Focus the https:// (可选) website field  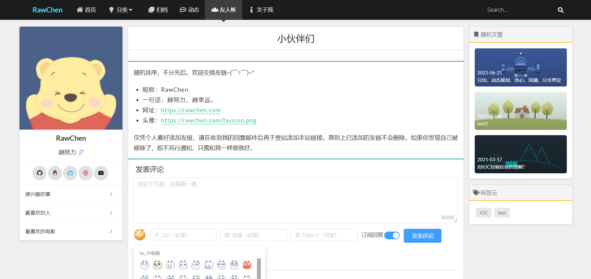(324, 235)
